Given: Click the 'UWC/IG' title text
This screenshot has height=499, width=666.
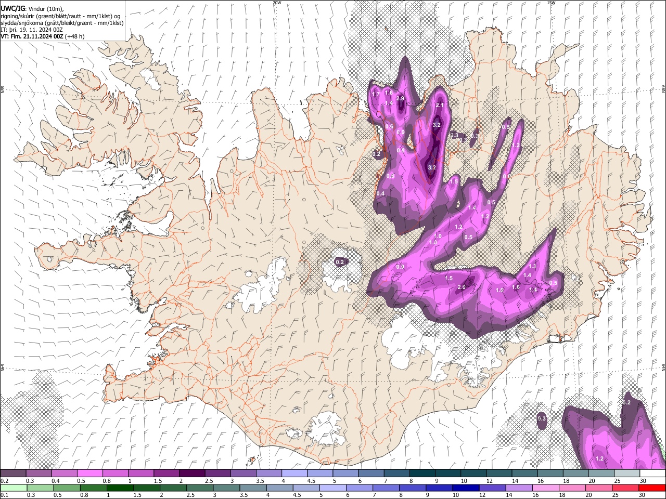Looking at the screenshot, I should (x=12, y=9).
